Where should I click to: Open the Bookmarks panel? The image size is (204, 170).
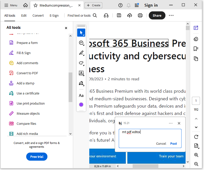pos(196,49)
